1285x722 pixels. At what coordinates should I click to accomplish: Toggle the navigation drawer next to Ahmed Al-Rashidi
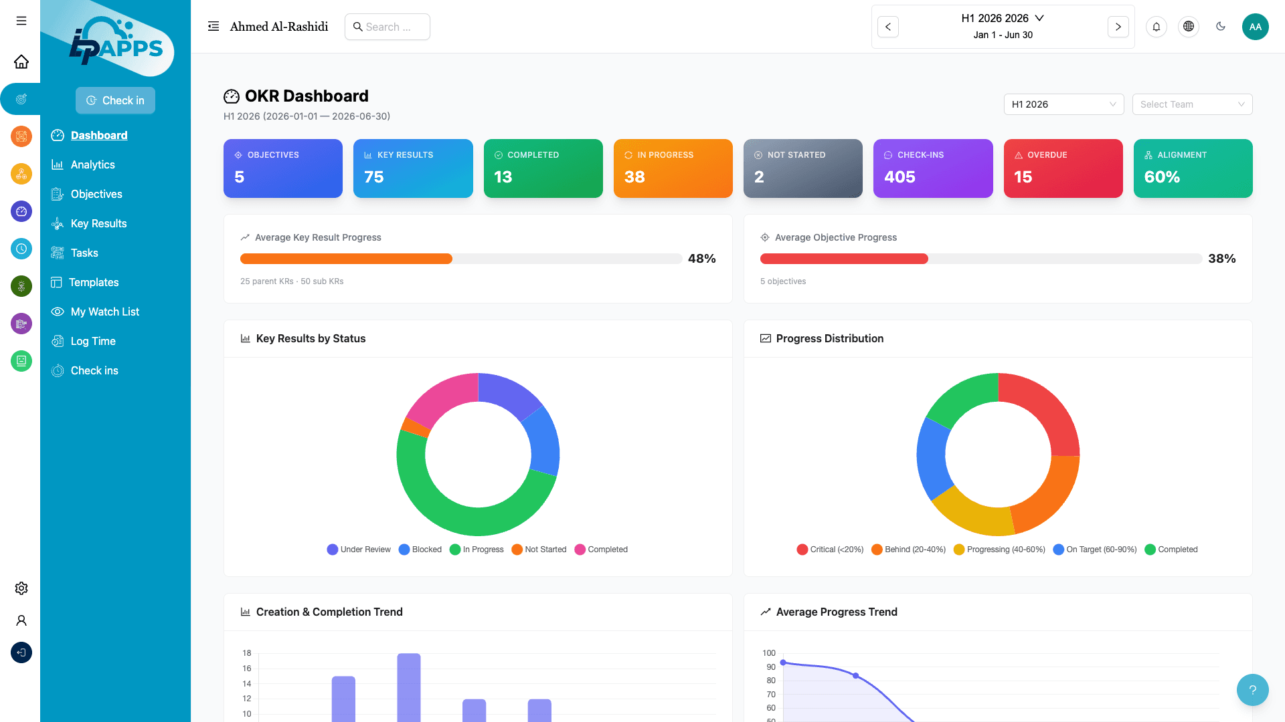213,26
